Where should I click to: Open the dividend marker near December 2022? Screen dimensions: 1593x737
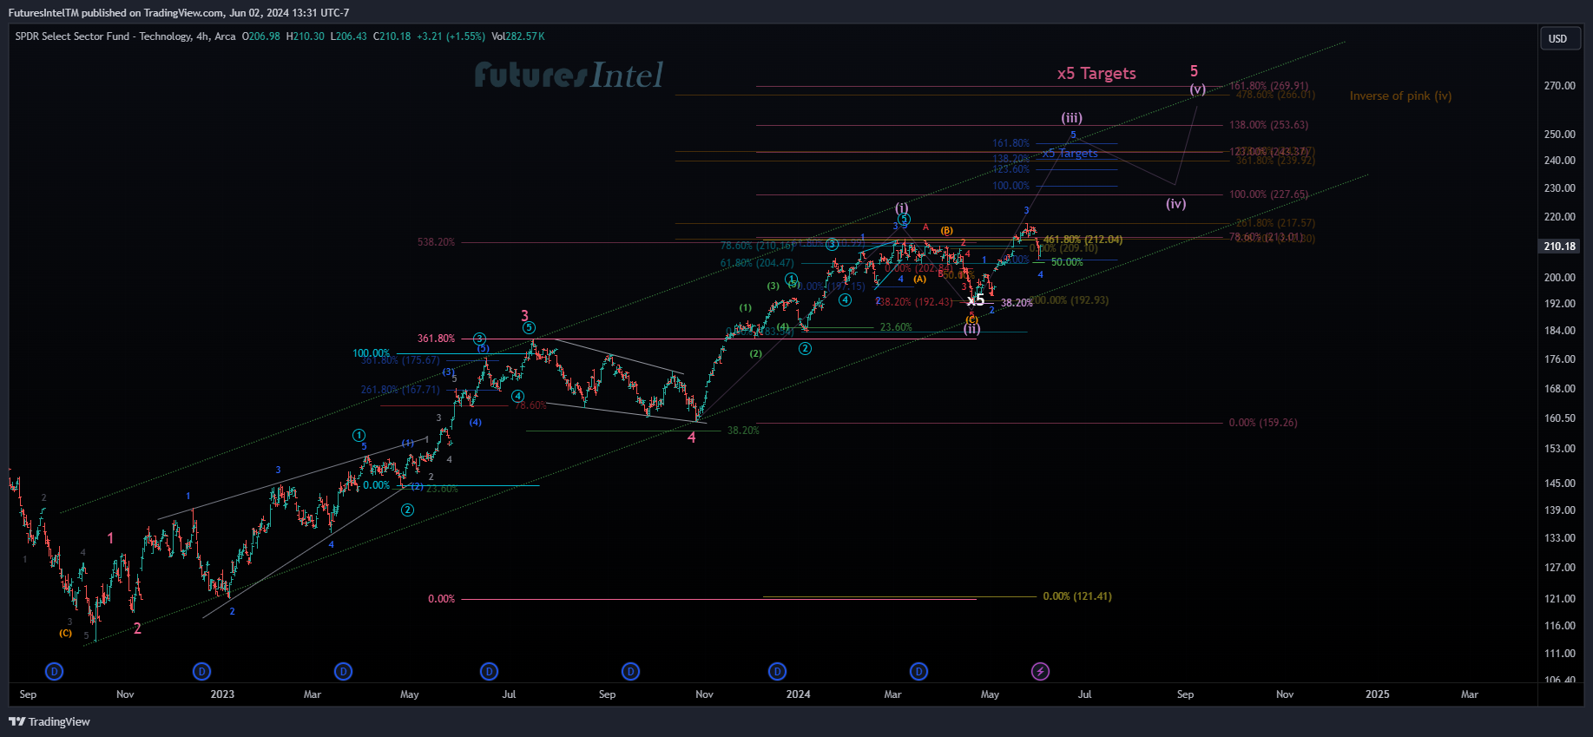click(201, 671)
